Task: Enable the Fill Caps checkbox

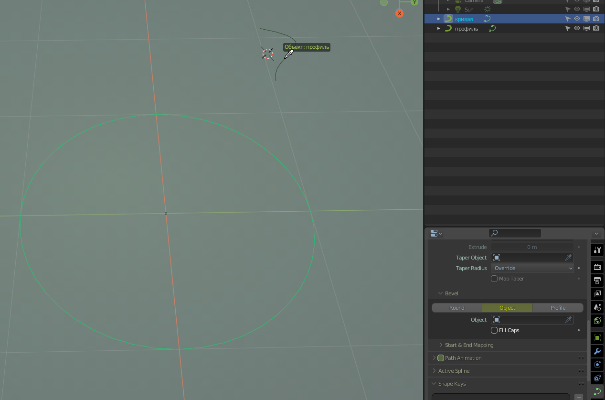Action: tap(494, 330)
